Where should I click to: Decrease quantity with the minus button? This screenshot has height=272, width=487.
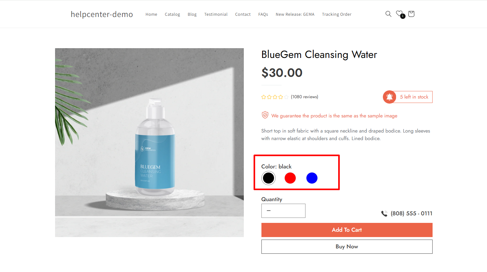click(x=269, y=211)
